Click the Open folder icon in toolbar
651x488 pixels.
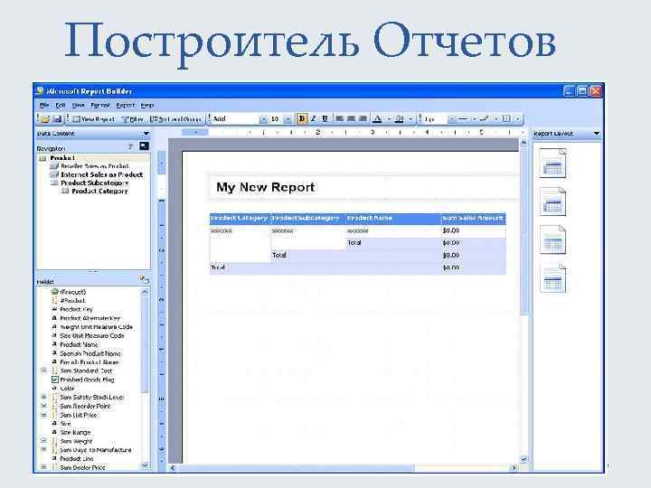44,119
